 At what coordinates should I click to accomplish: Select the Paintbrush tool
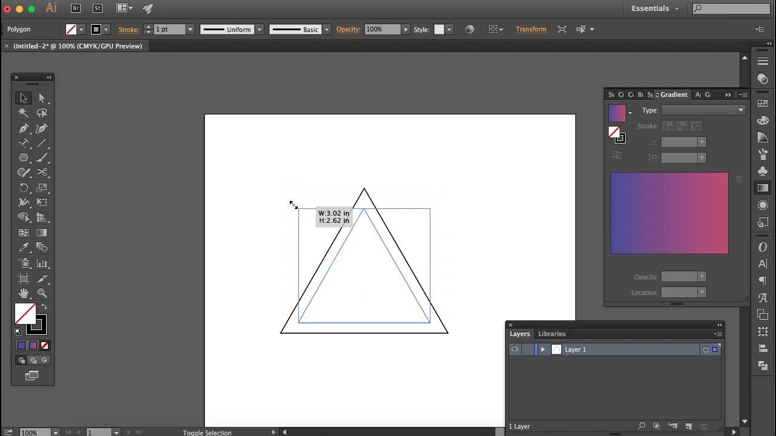coord(42,157)
